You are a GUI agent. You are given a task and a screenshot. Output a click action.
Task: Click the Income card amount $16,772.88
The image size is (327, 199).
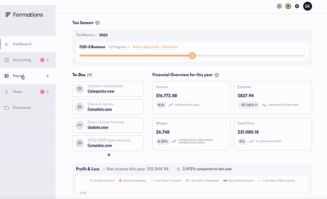pos(166,96)
